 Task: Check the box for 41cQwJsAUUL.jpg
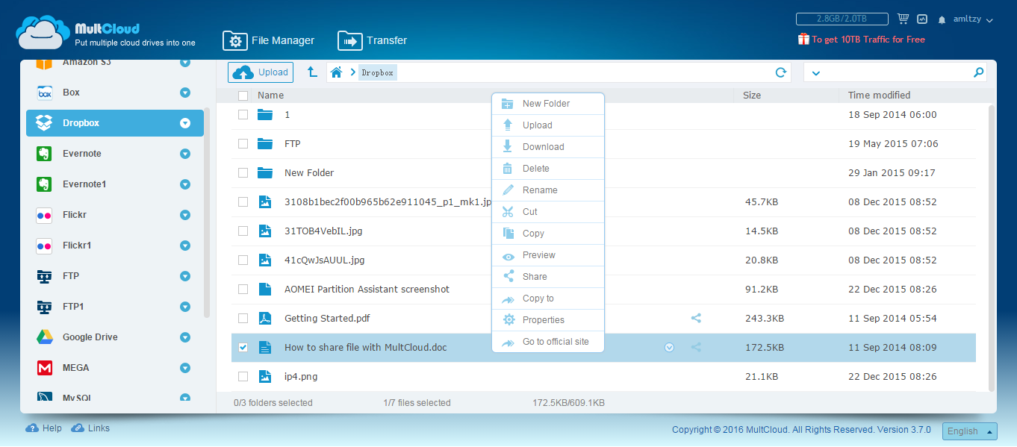[243, 260]
